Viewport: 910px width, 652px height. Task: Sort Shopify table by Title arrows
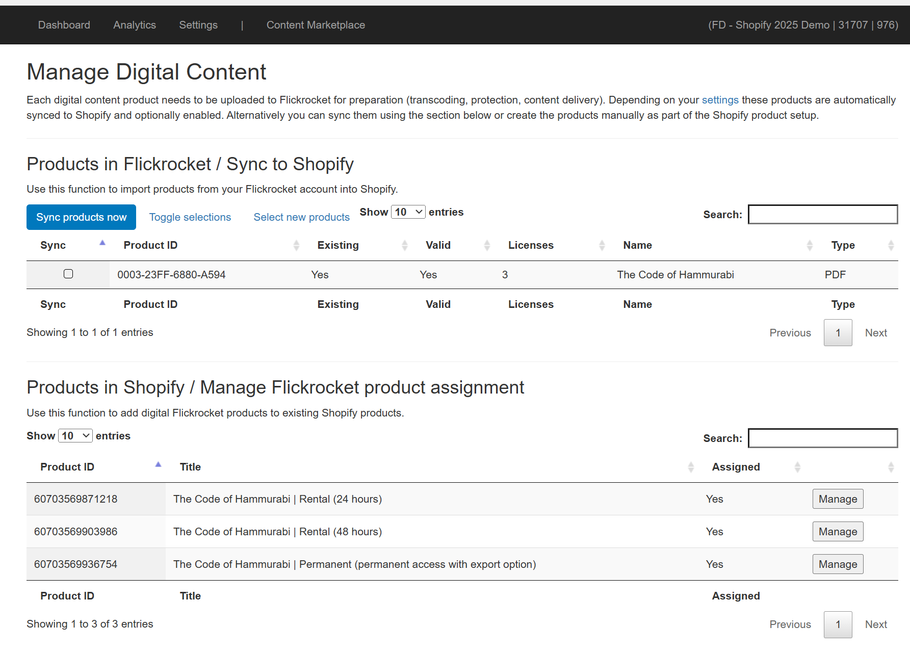(x=691, y=467)
